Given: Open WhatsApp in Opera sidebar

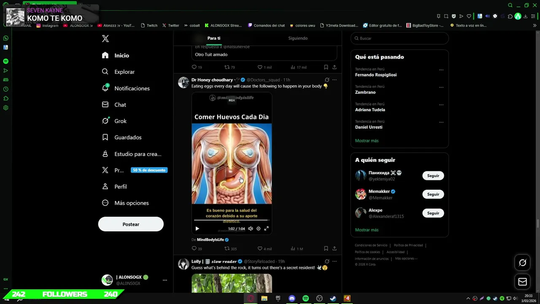Looking at the screenshot, I should tap(5, 38).
